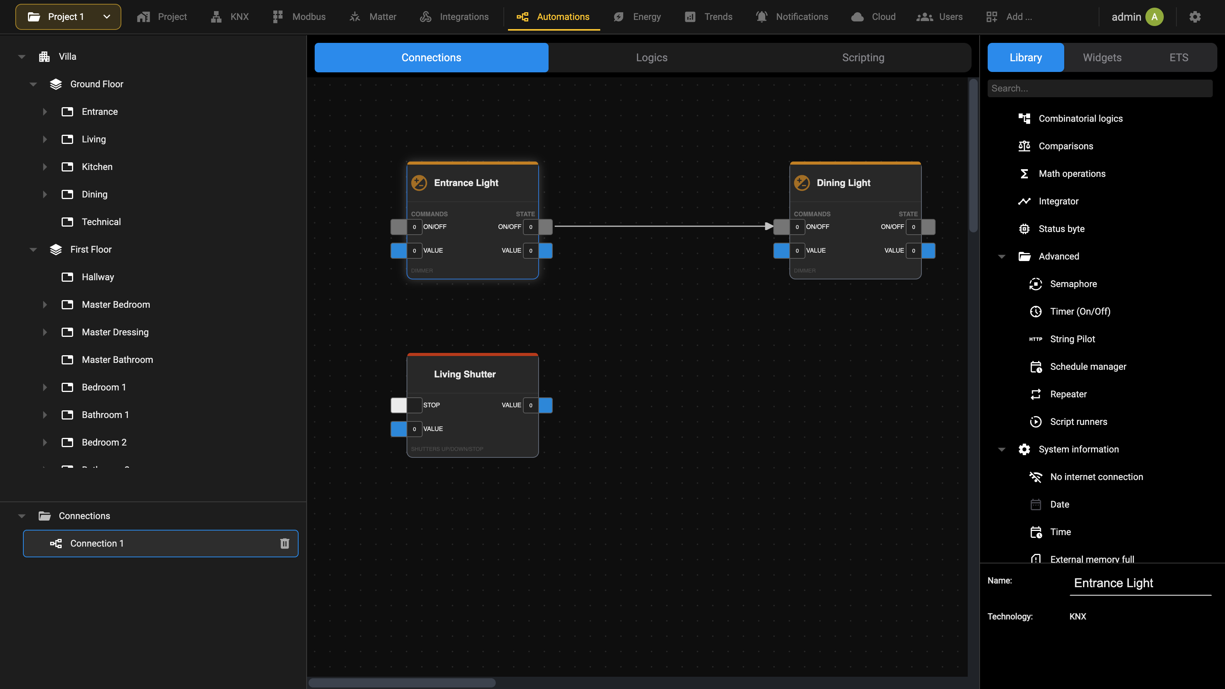Click Entrance Light ON/OFF state output port
Viewport: 1225px width, 689px height.
pyautogui.click(x=546, y=227)
